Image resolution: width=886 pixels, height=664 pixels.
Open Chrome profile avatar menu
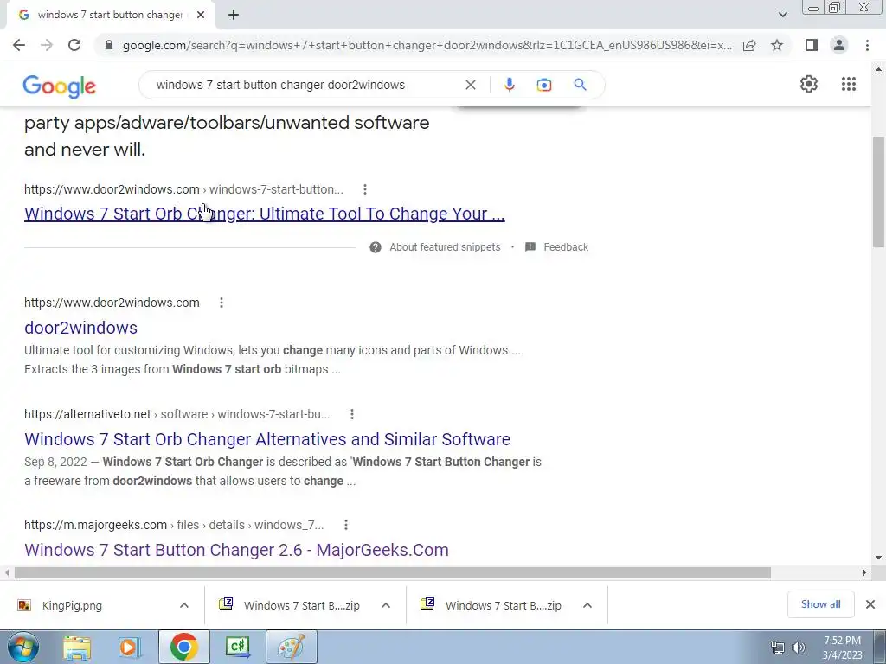click(x=839, y=45)
